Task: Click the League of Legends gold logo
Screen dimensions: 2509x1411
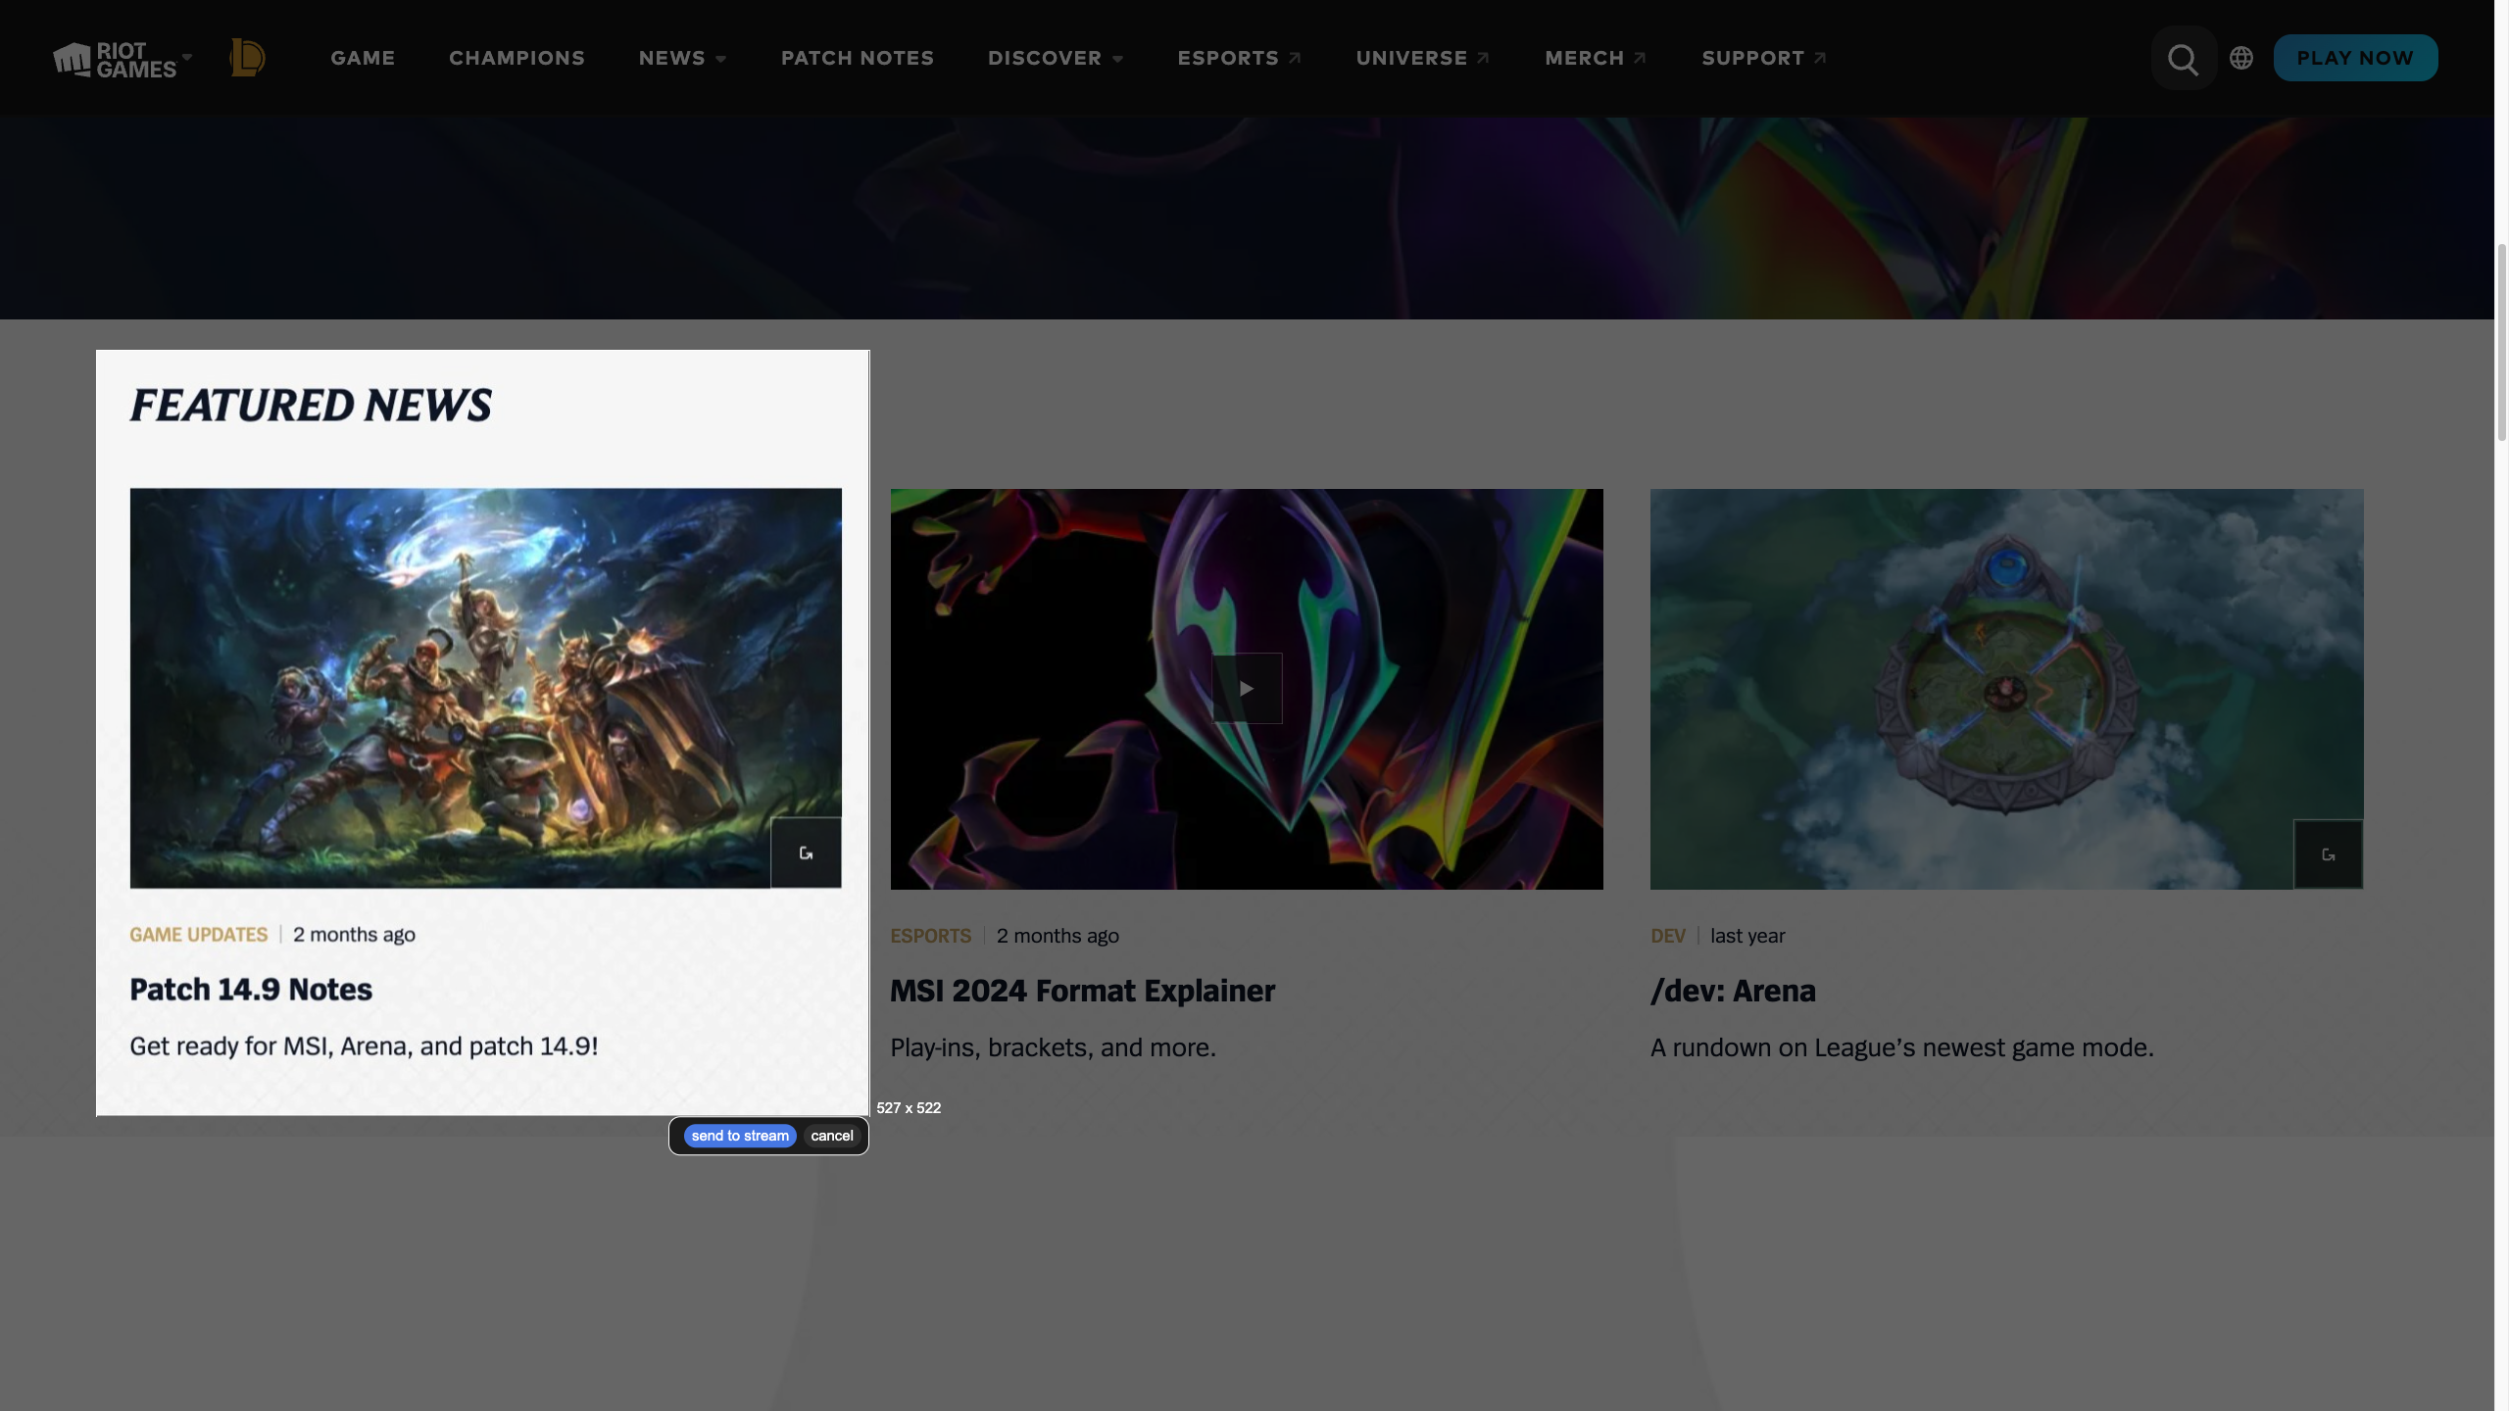Action: point(247,58)
